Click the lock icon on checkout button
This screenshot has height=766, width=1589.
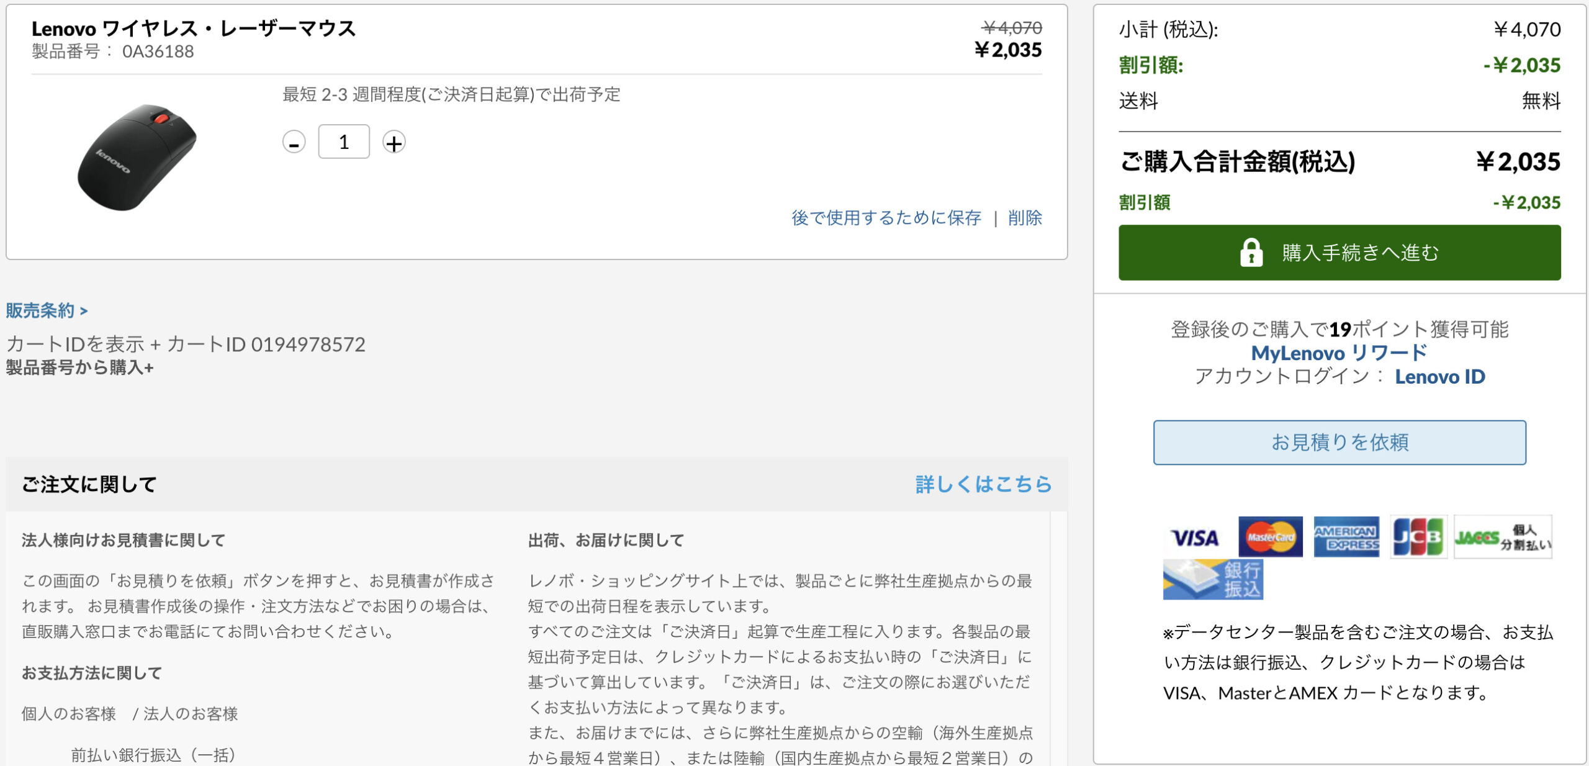(1251, 253)
